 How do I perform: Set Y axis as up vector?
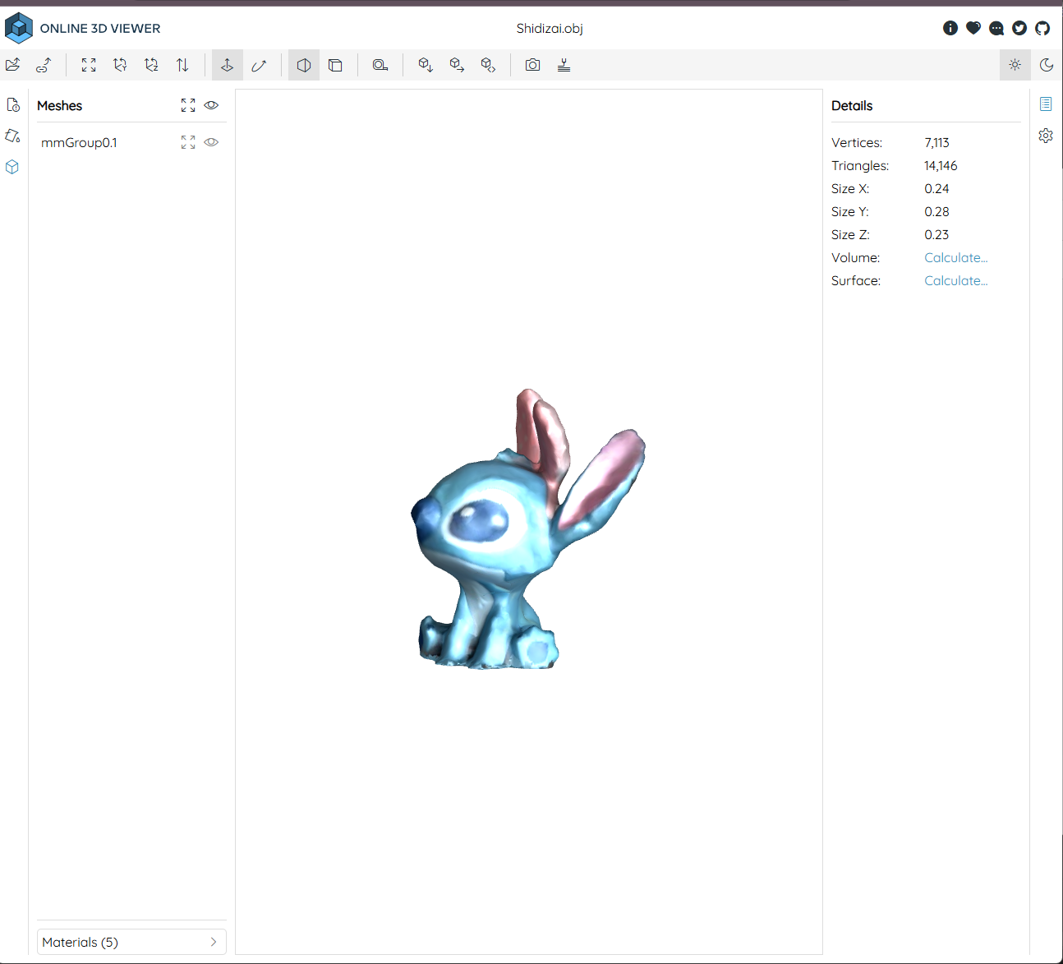[120, 65]
